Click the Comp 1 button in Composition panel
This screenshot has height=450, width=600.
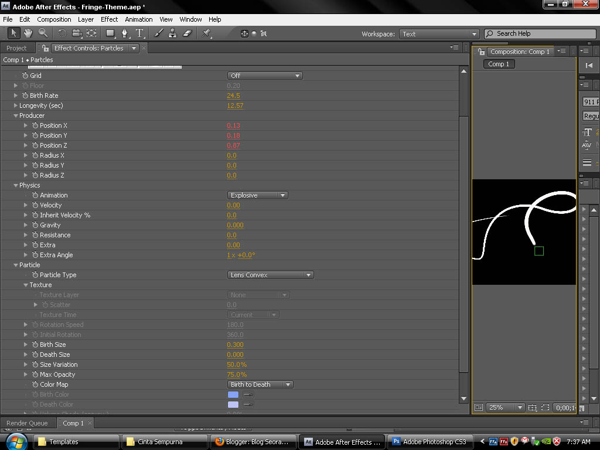(x=499, y=64)
